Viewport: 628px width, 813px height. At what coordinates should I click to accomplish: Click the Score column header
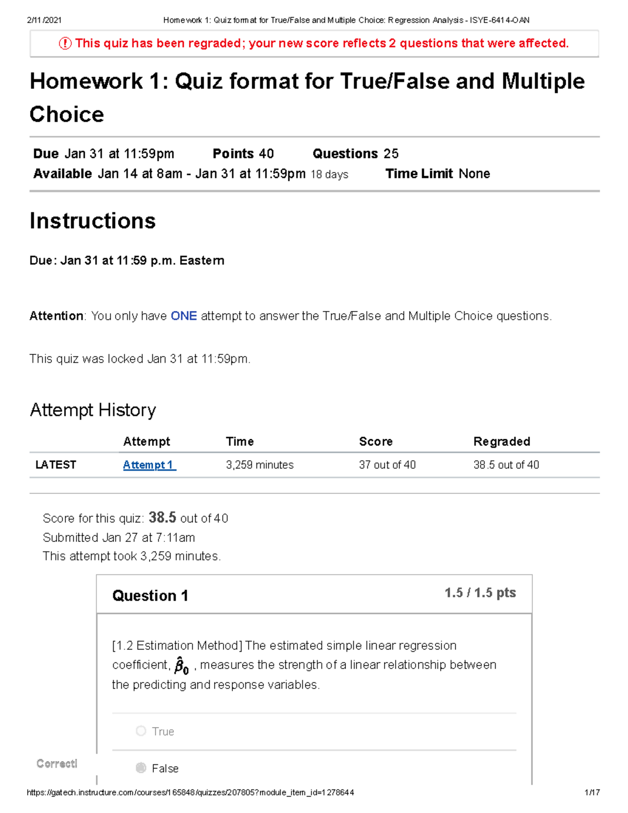pos(375,441)
